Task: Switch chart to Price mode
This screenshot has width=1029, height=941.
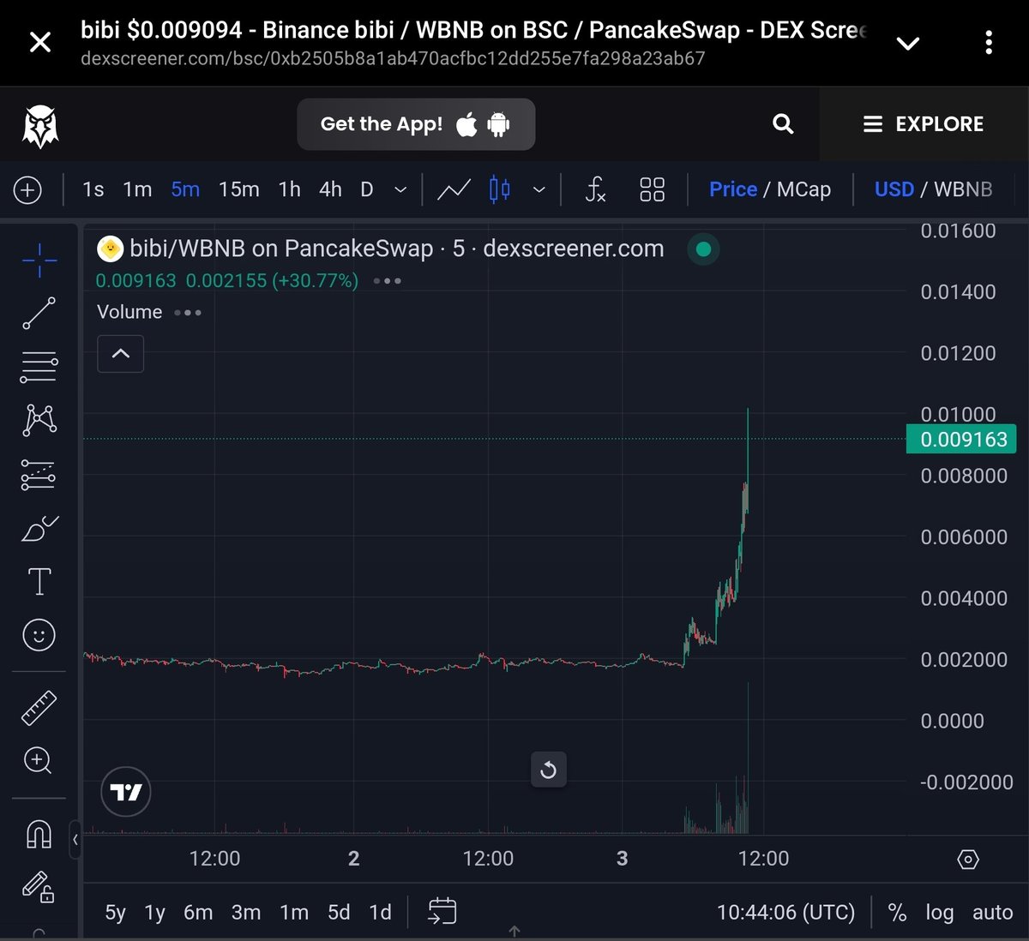Action: pos(733,189)
